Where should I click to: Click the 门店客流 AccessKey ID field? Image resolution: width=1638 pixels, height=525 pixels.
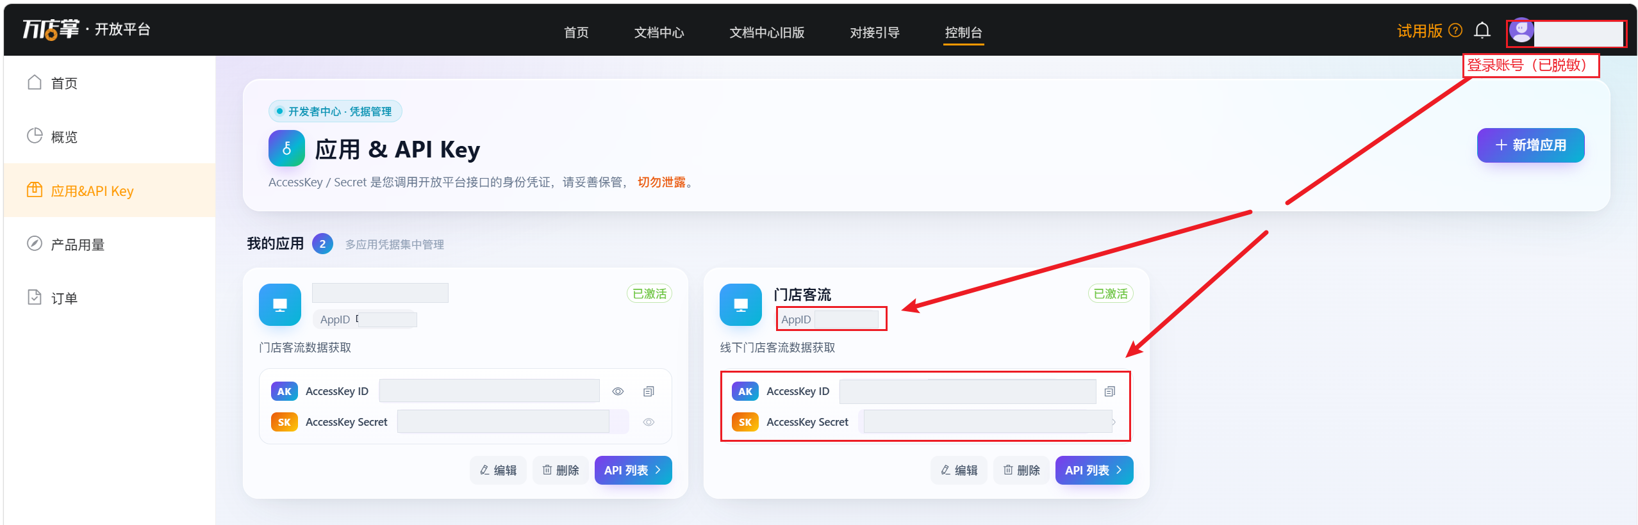[x=968, y=391]
